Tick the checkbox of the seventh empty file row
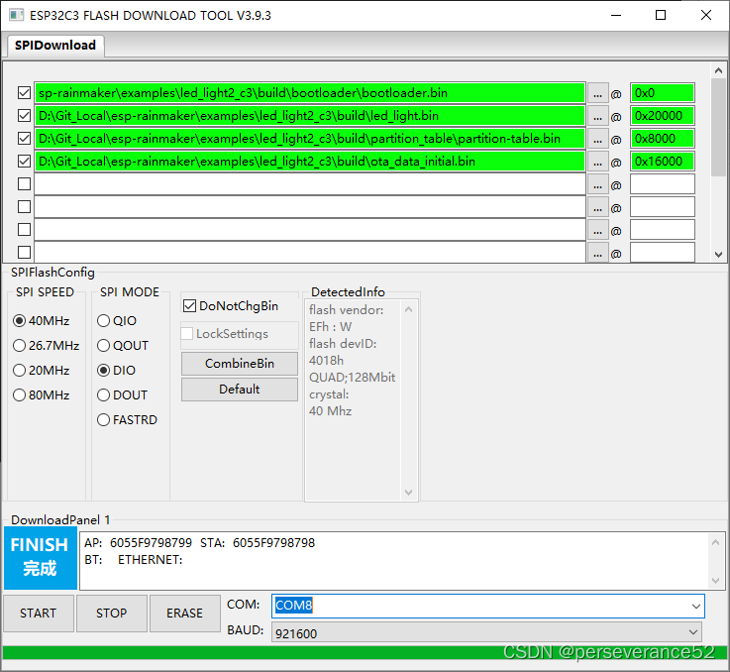The height and width of the screenshot is (672, 730). 24,230
